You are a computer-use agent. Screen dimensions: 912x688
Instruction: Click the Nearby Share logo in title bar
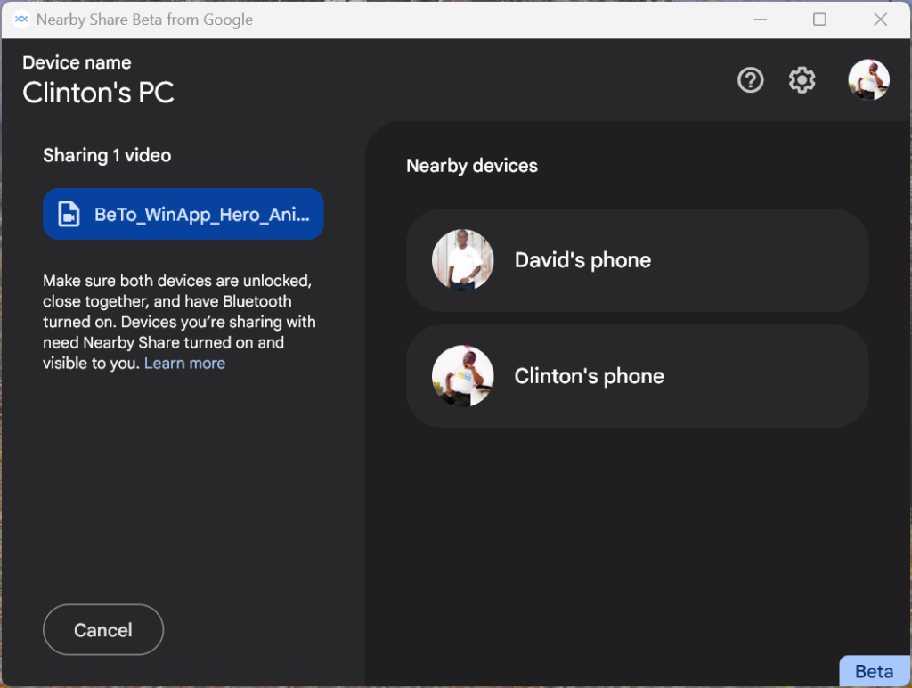(21, 20)
